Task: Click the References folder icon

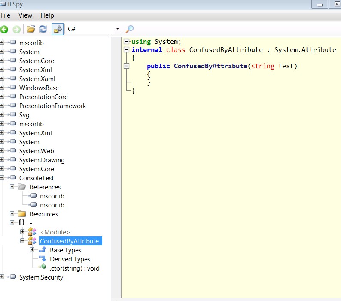Action: point(22,187)
